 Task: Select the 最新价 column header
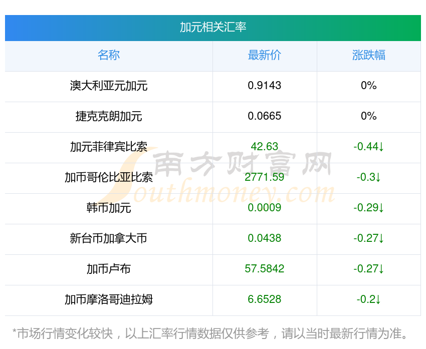click(265, 55)
